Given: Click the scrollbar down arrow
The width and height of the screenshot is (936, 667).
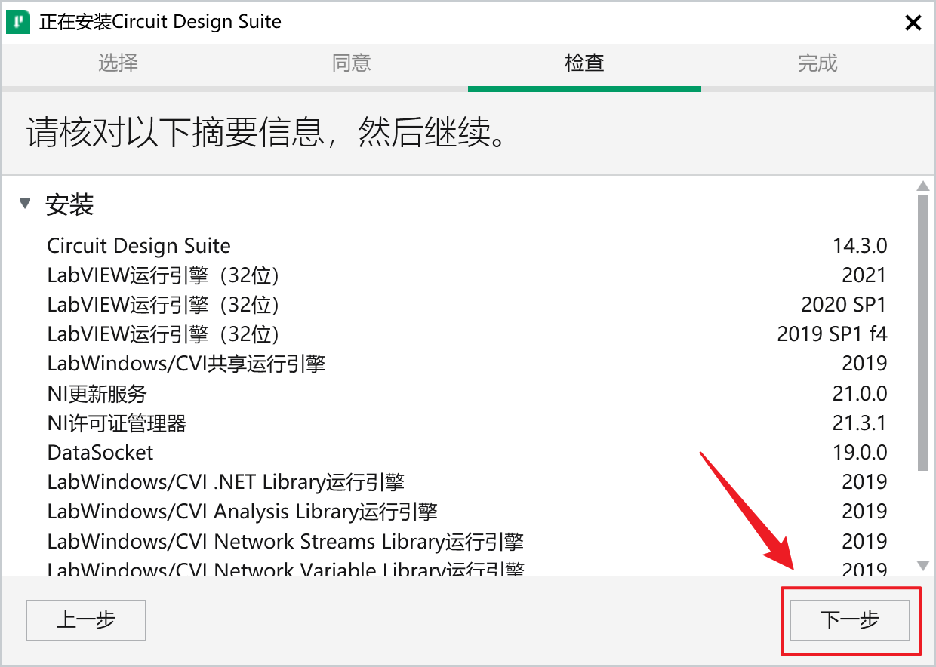Looking at the screenshot, I should (922, 565).
